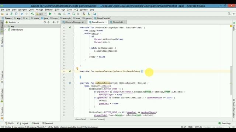Viewport: 236px width, 132px height.
Task: Open the app run configuration dropdown
Action: [x=41, y=14]
